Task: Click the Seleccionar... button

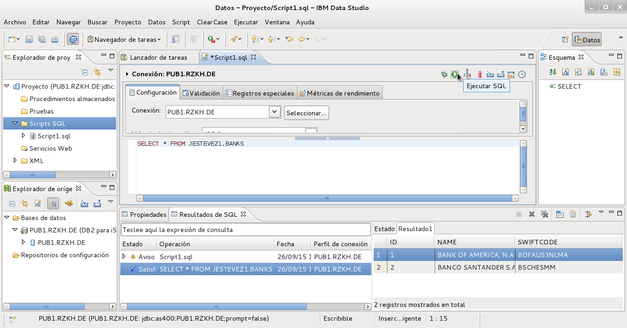Action: coord(307,113)
